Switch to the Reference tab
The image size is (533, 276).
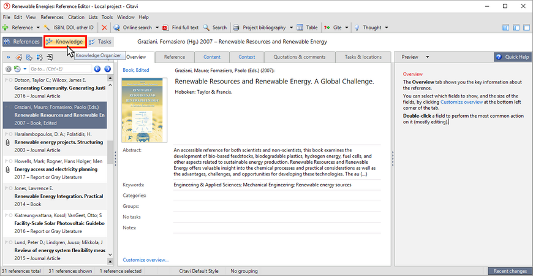[175, 57]
